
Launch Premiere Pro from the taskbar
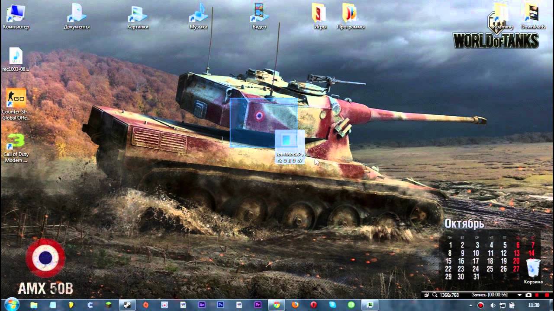[x=258, y=305]
